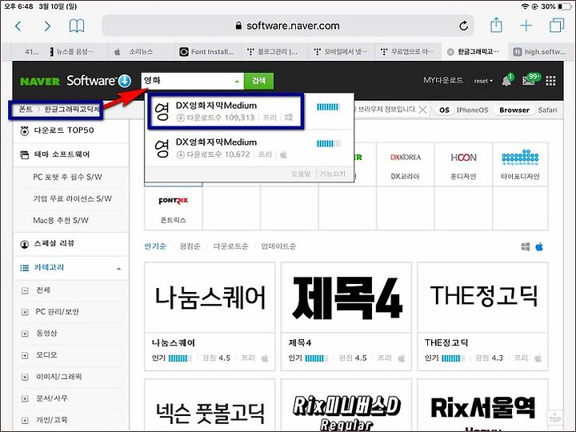Open the 넥슨 풋볼고딕 font preview thumbnail

[210, 406]
